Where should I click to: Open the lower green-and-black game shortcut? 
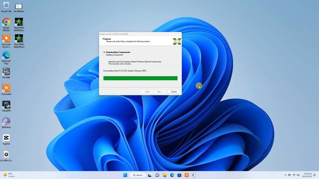[x=19, y=41]
